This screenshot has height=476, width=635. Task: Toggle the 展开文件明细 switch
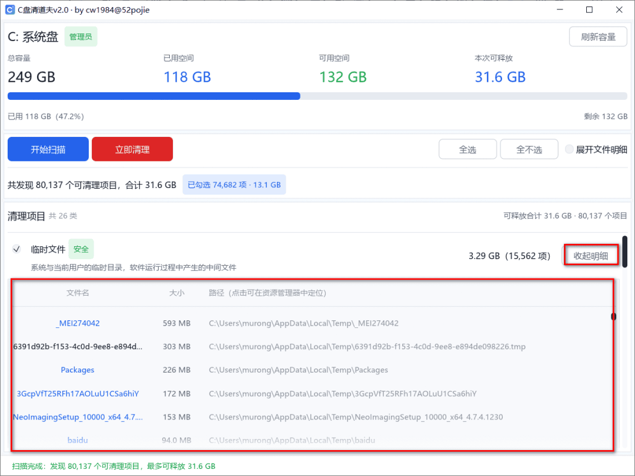[x=569, y=149]
